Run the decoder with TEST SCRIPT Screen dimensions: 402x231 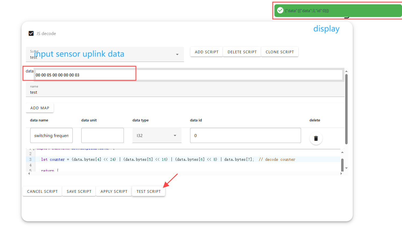(148, 191)
